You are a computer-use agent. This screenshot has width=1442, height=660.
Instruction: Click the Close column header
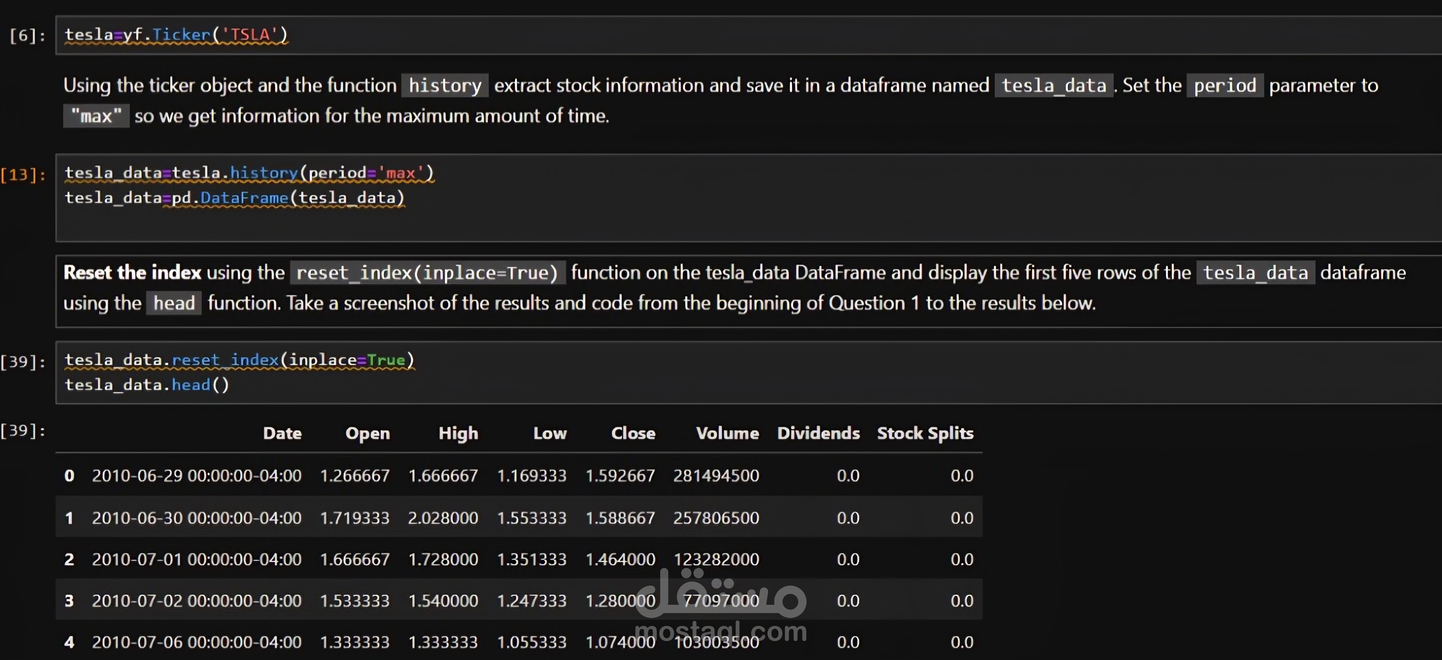(633, 433)
